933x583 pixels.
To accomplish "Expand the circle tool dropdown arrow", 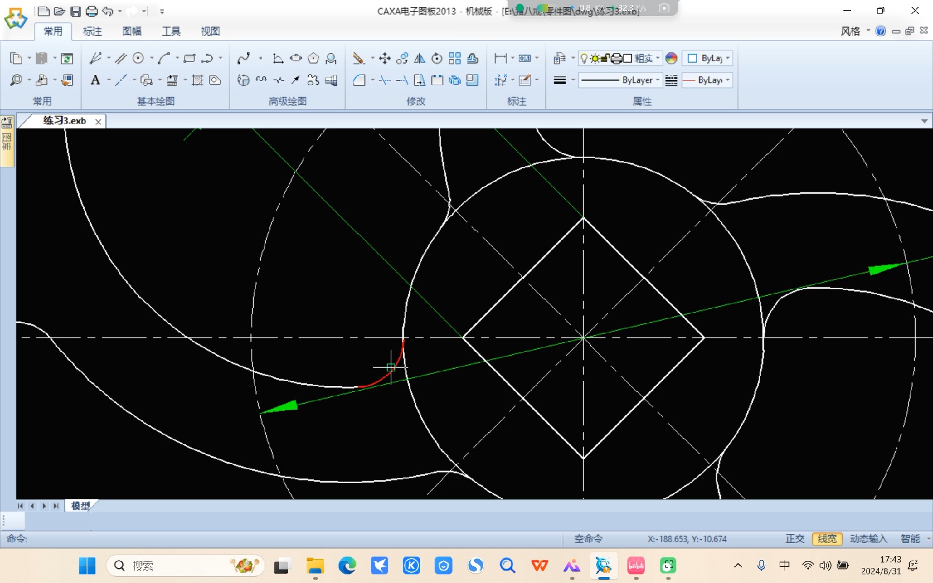I will click(151, 58).
